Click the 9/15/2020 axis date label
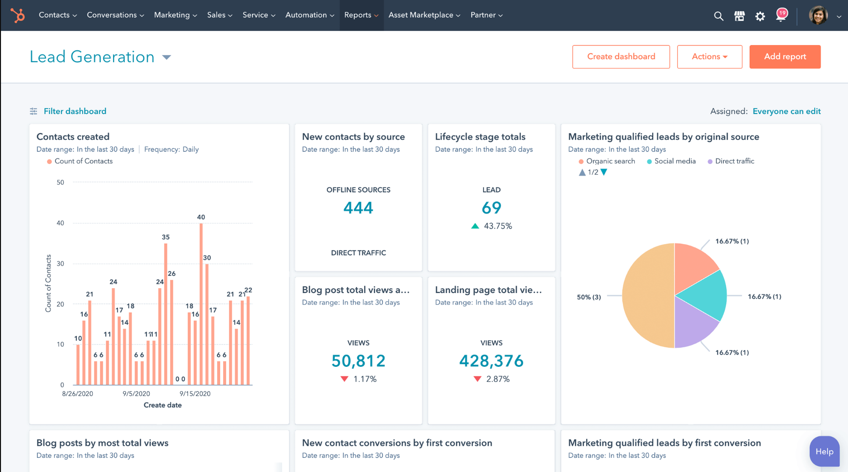This screenshot has width=848, height=472. (x=195, y=394)
